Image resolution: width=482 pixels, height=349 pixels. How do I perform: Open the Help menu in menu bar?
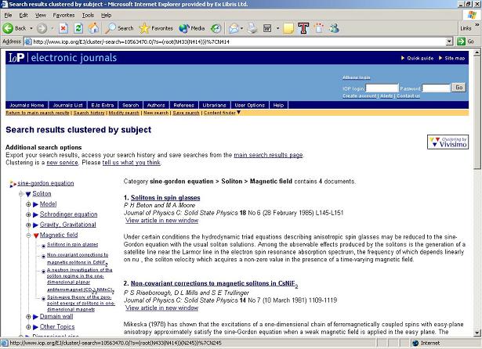click(x=107, y=15)
